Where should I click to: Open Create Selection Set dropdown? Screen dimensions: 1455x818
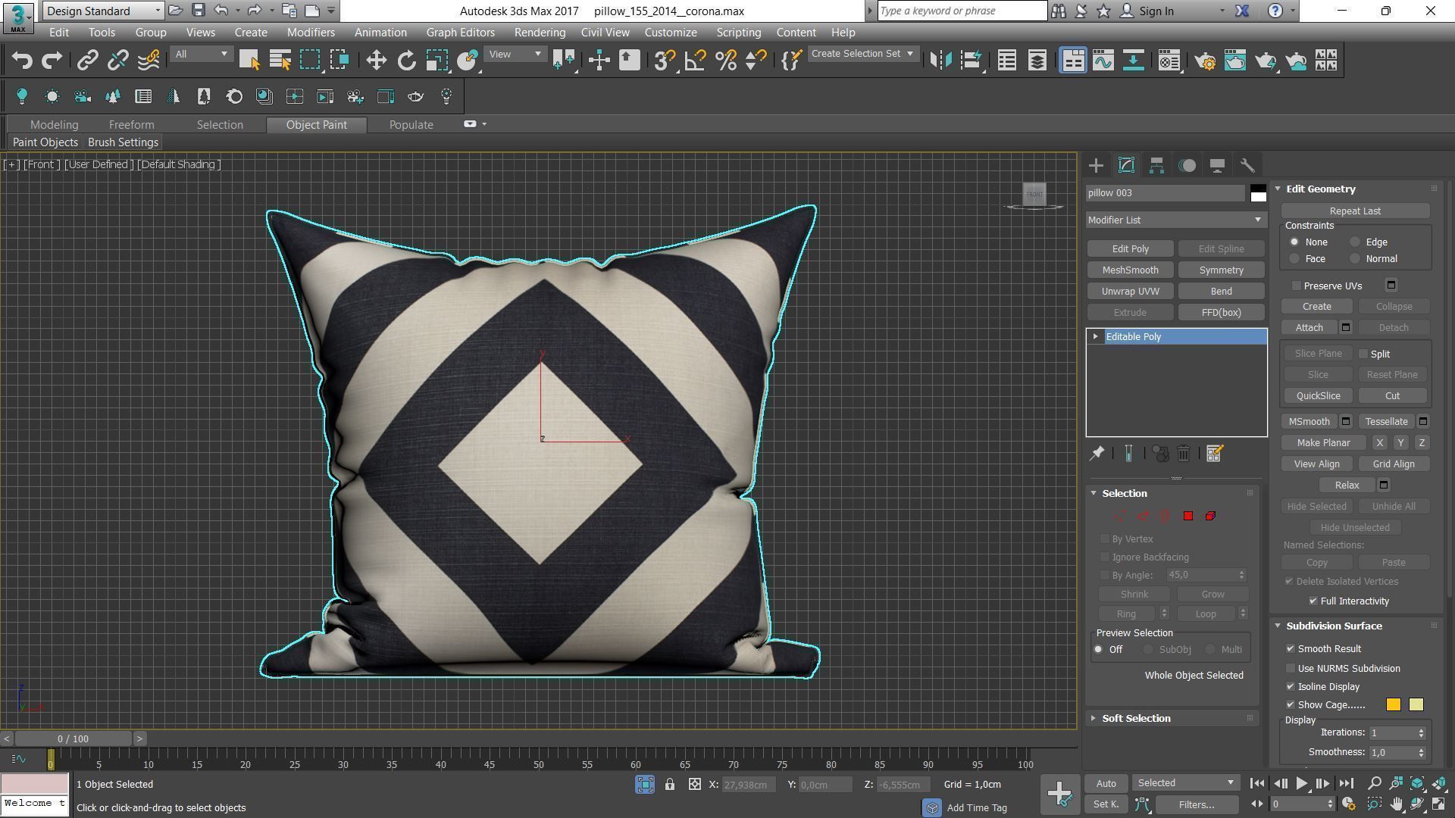pos(862,54)
